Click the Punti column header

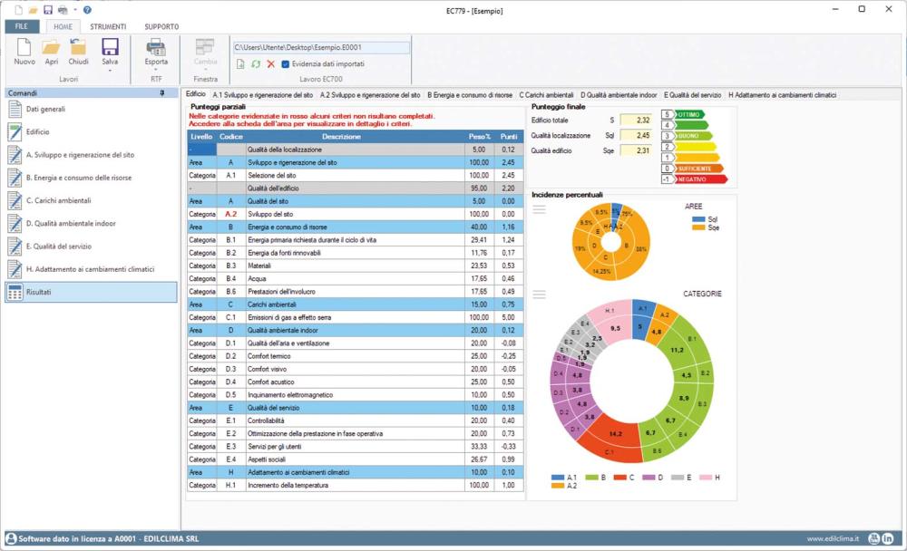509,137
